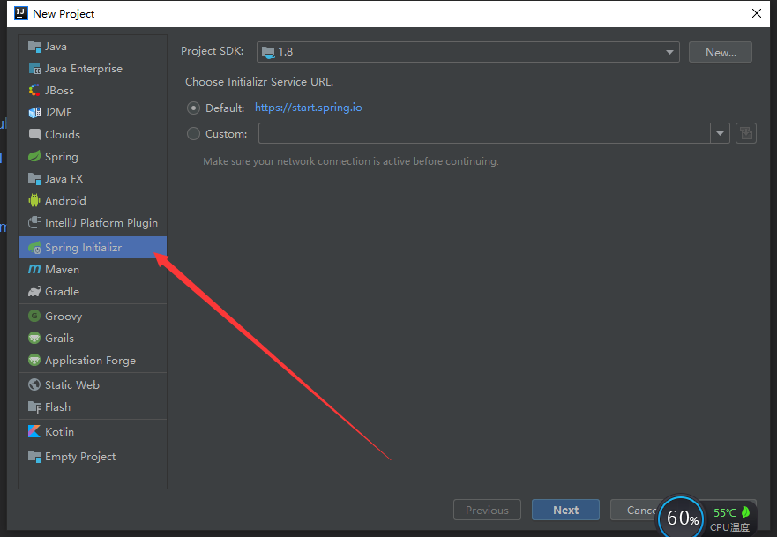Click the Project SDK 1.8 combo box
Viewport: 777px width, 537px height.
click(467, 52)
